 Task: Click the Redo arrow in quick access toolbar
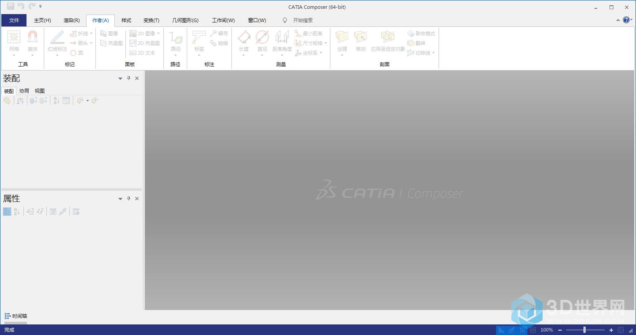coord(31,7)
